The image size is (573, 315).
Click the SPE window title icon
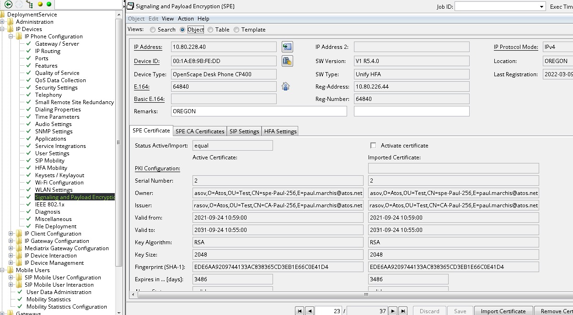130,6
